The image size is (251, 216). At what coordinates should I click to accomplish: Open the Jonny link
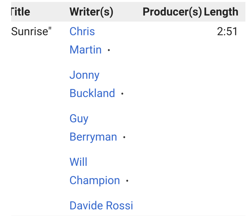click(x=84, y=75)
